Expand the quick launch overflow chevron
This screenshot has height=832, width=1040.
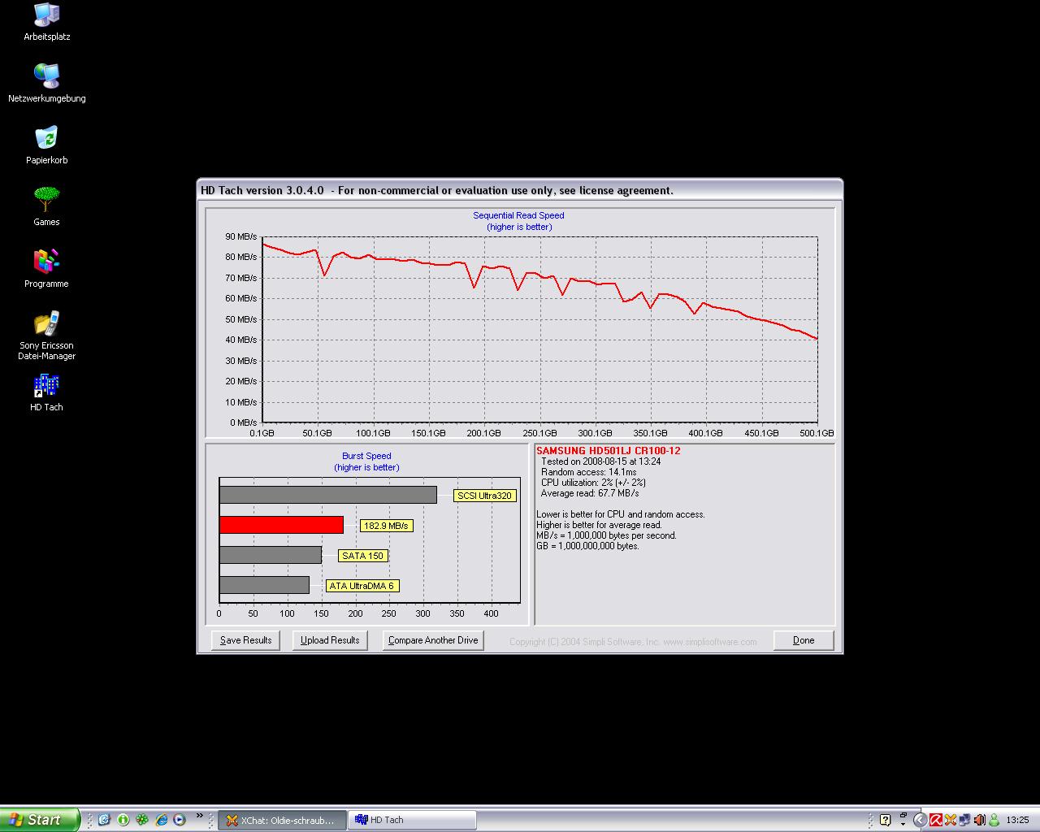(x=201, y=815)
